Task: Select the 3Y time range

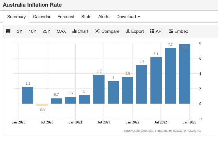Action: tap(19, 31)
